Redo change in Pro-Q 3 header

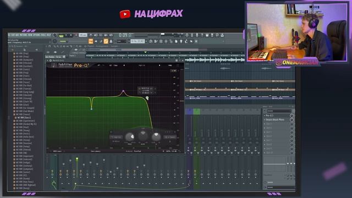click(x=103, y=65)
